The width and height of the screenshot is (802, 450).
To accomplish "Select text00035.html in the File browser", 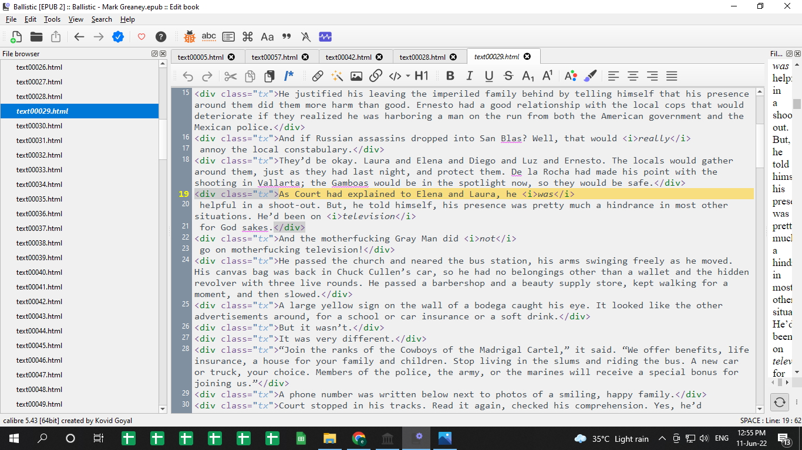I will click(x=80, y=199).
